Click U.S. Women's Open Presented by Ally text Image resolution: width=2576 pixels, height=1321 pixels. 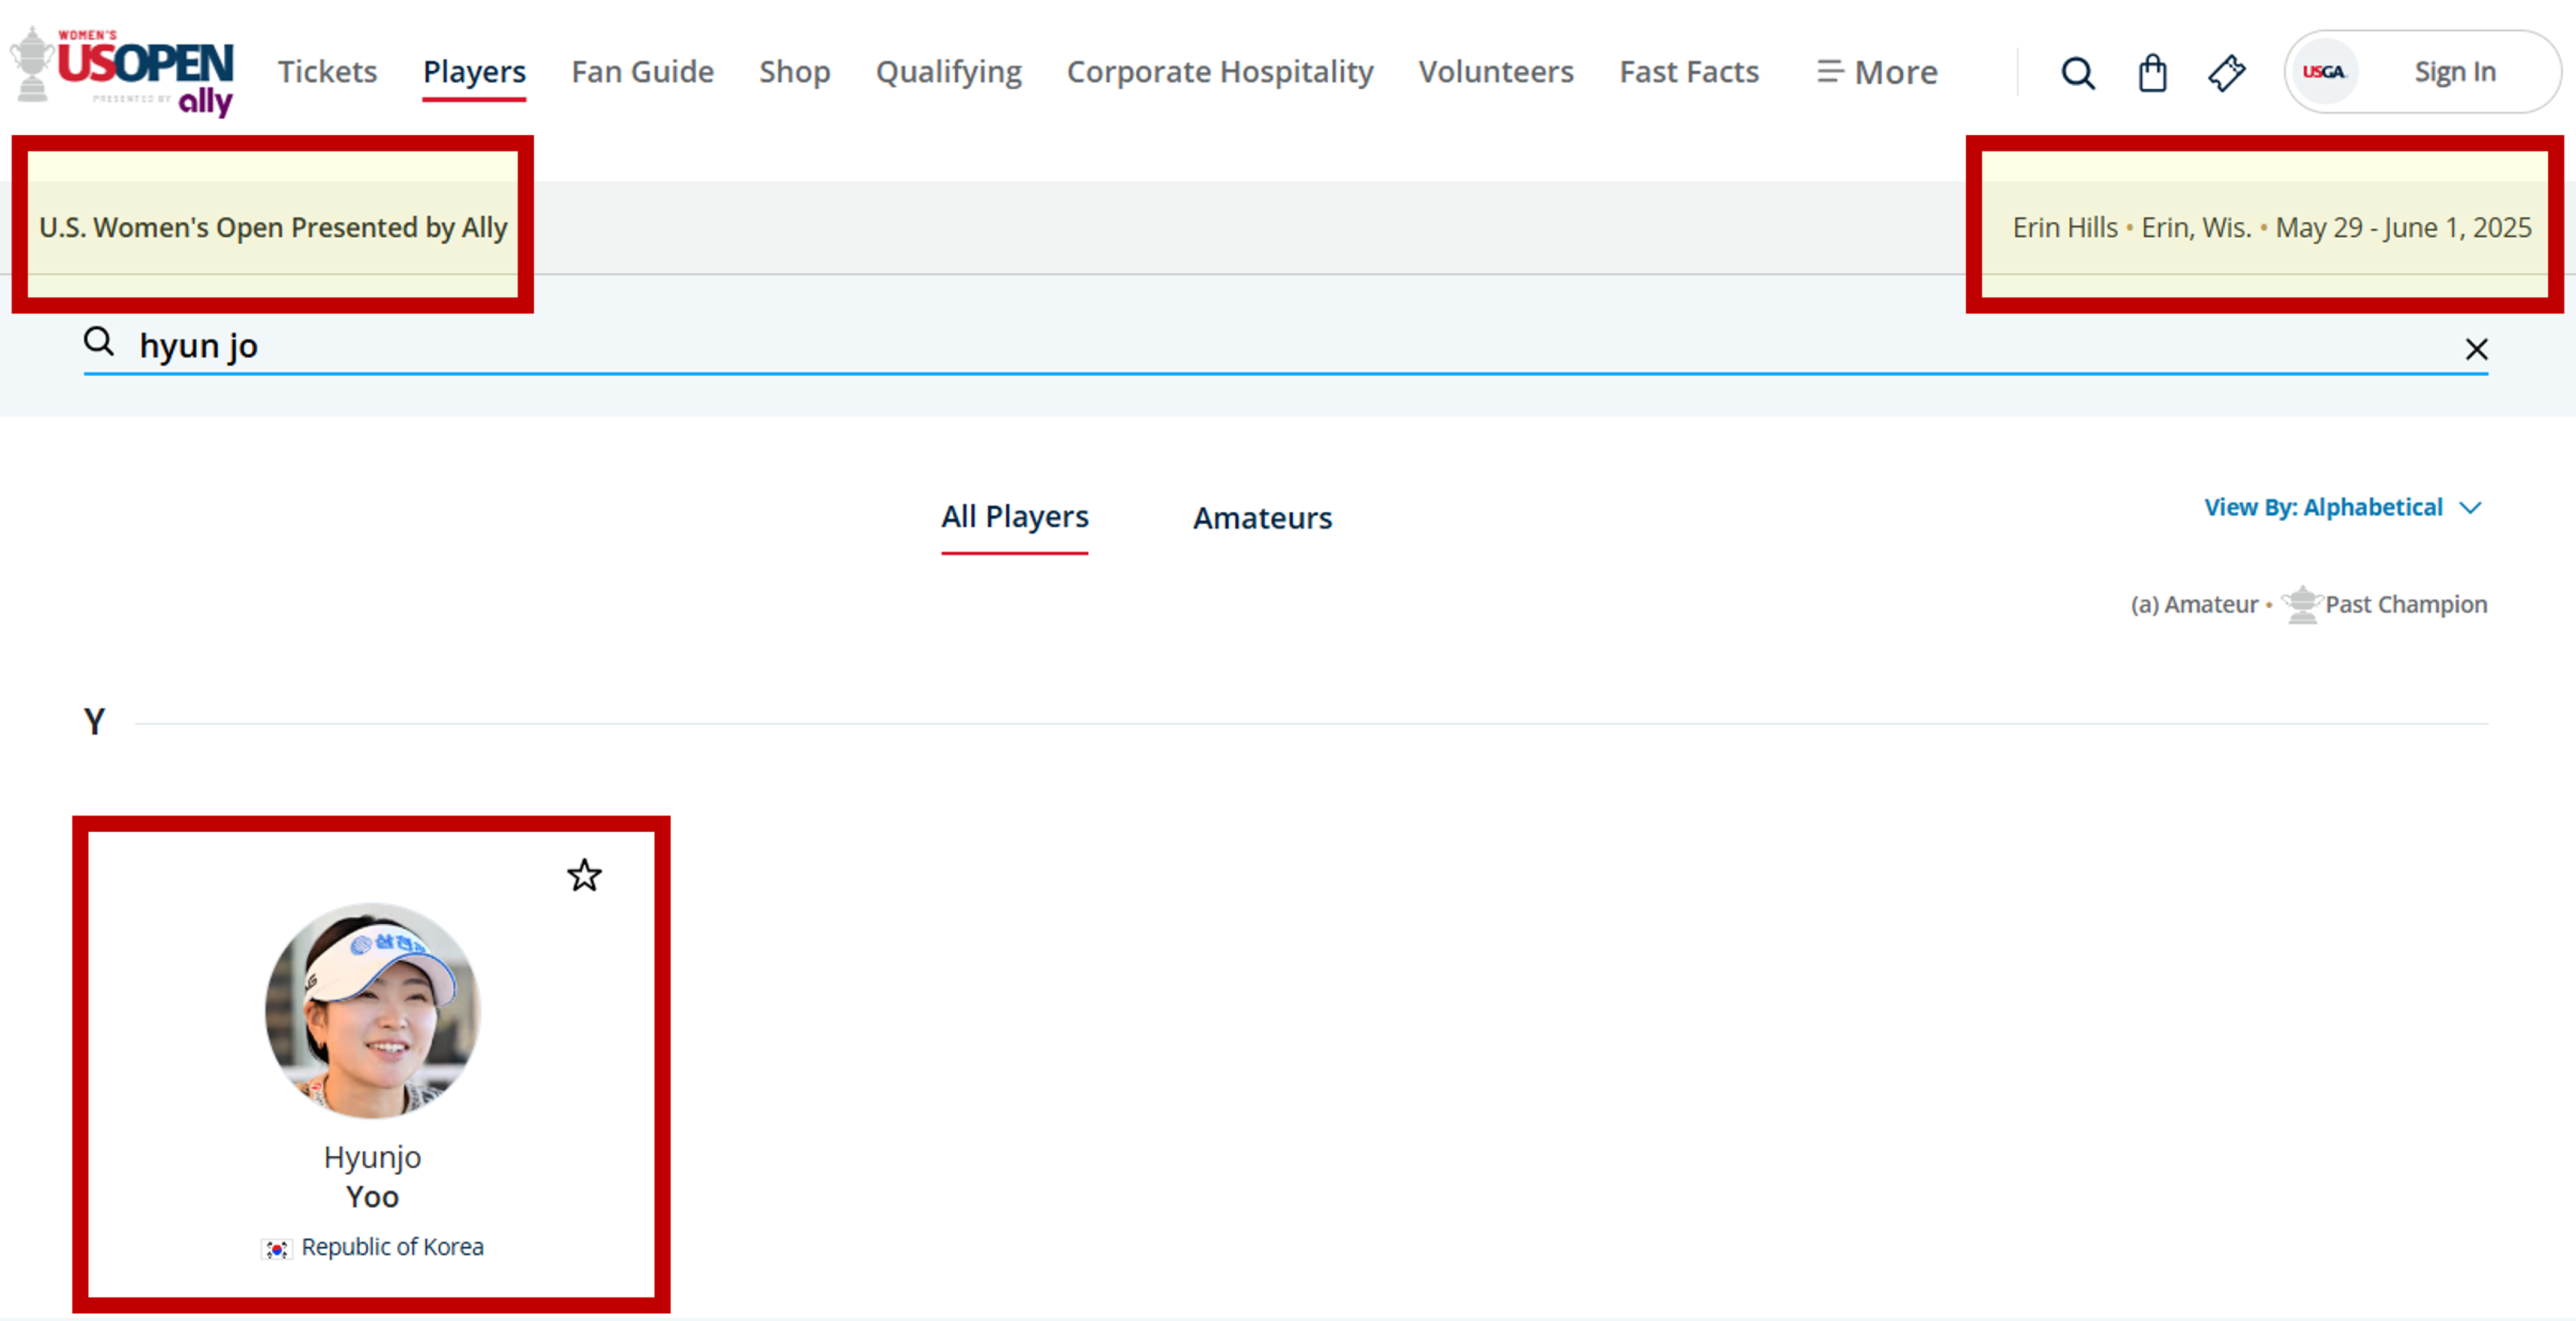[x=273, y=228]
